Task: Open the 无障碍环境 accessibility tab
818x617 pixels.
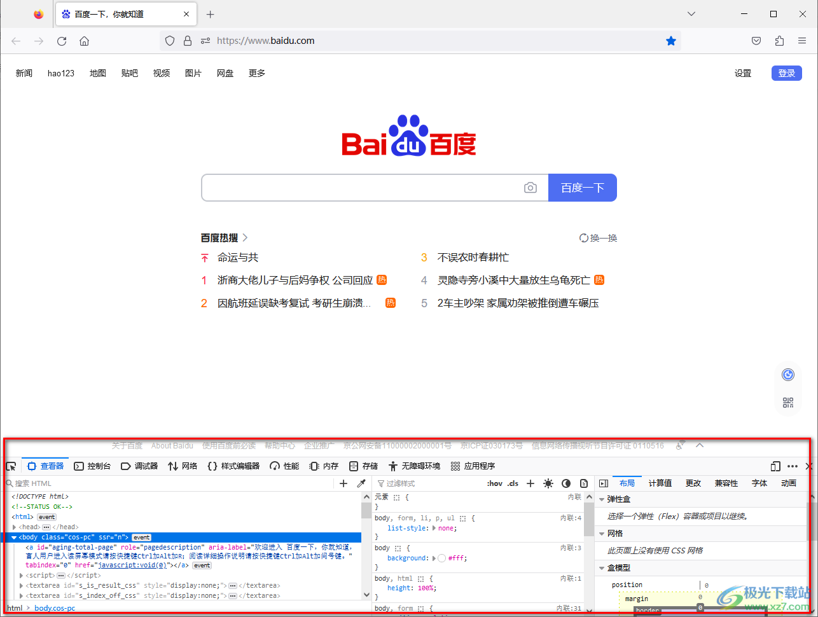Action: click(x=414, y=466)
